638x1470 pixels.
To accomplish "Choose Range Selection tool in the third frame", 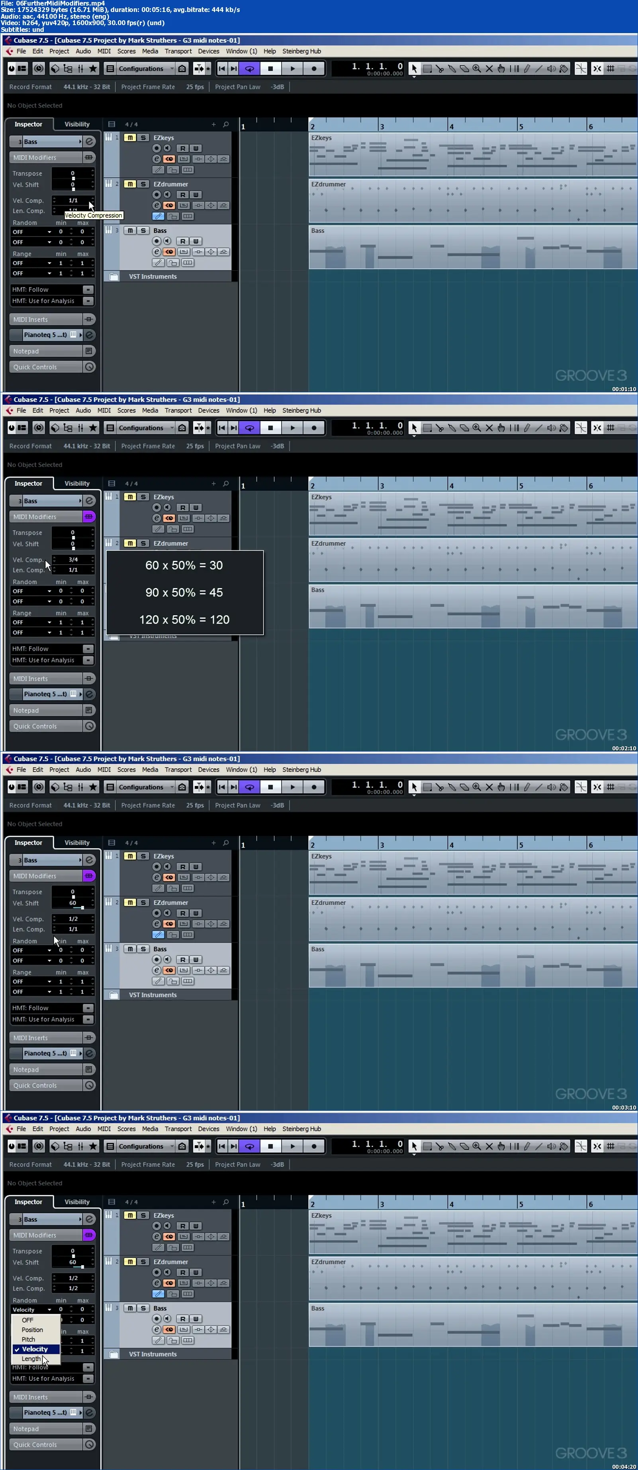I will [427, 787].
